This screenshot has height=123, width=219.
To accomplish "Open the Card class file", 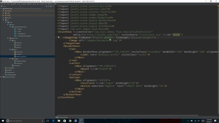I will pos(19,31).
